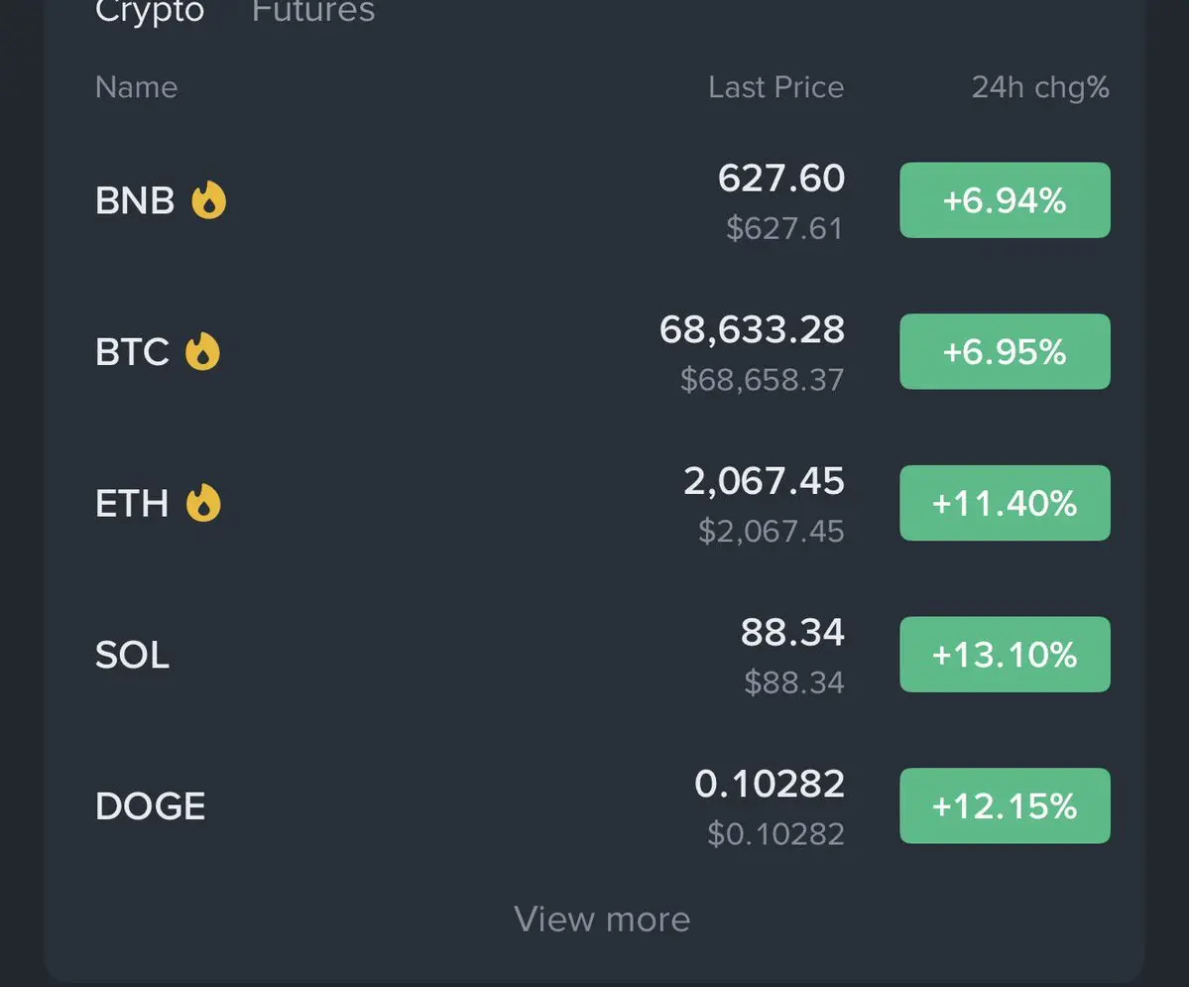Tap the flame icon next to ETH
The height and width of the screenshot is (987, 1189).
click(x=204, y=503)
